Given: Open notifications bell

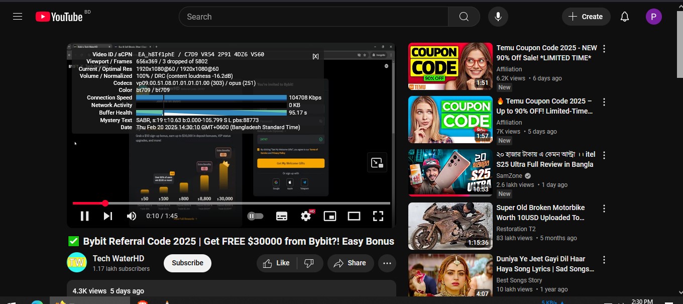Looking at the screenshot, I should (625, 17).
